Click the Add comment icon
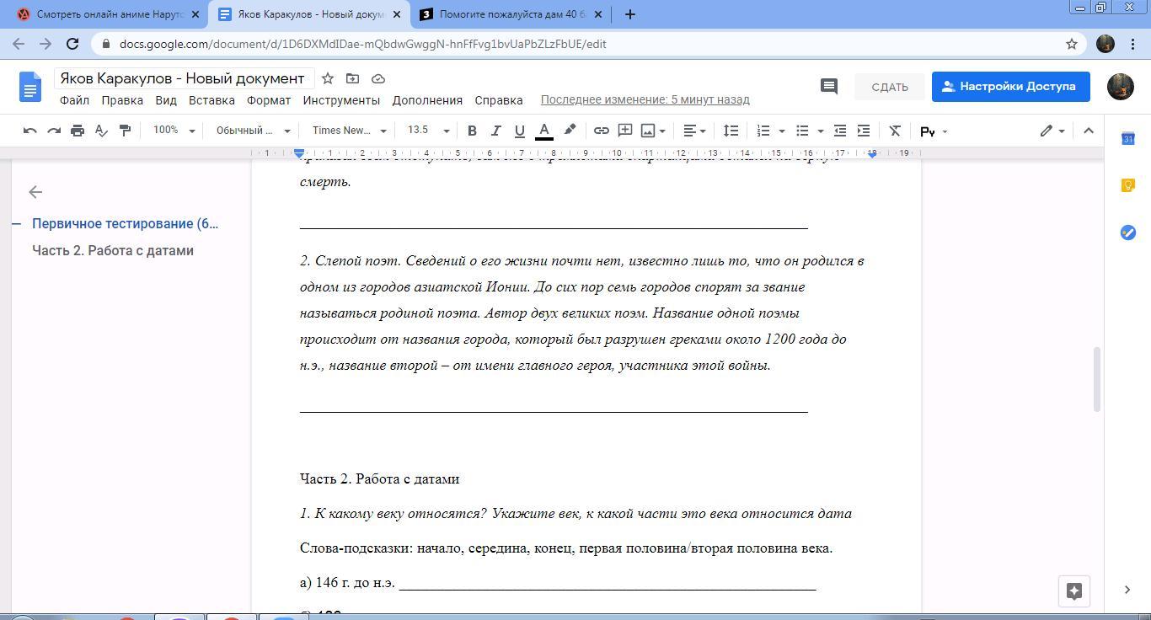 pos(625,131)
